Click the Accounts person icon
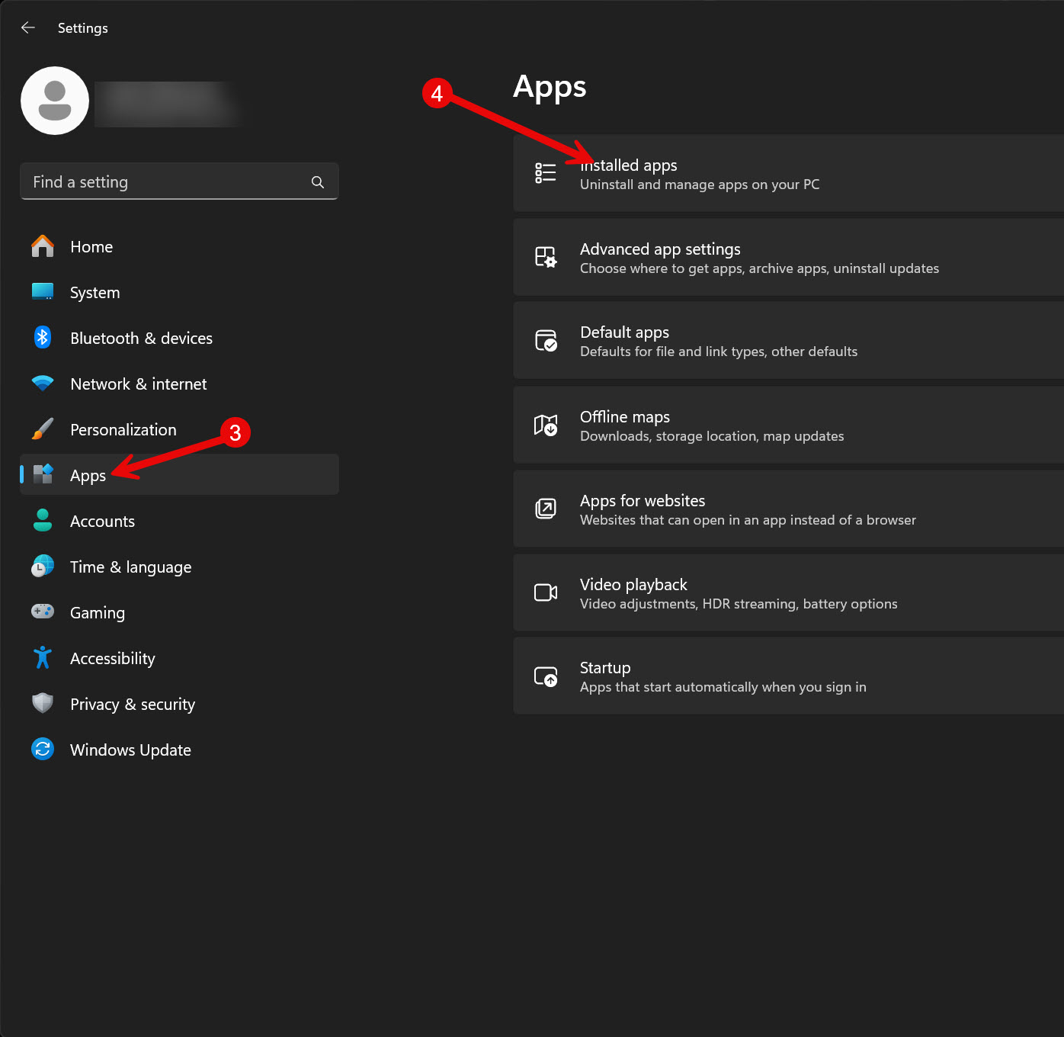 point(43,520)
